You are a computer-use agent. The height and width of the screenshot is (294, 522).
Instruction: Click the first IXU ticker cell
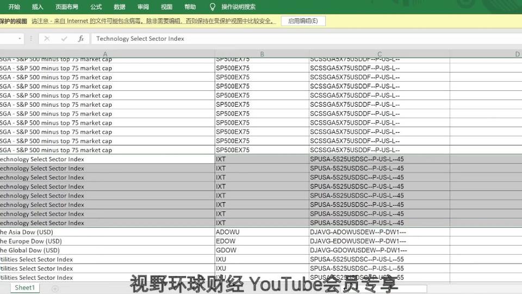[262, 259]
